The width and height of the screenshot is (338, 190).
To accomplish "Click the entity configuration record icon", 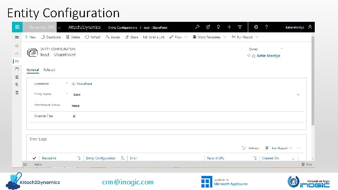I will coord(32,52).
